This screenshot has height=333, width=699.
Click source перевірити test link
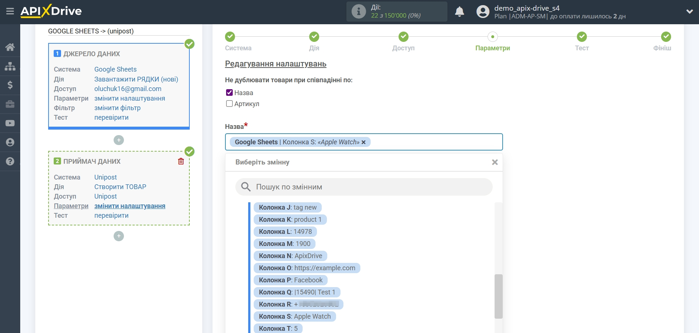[x=111, y=117]
